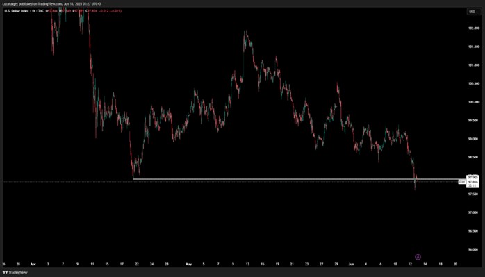Click the 96.000 price axis label
Screen dimensions: 485x277
[x=472, y=249]
